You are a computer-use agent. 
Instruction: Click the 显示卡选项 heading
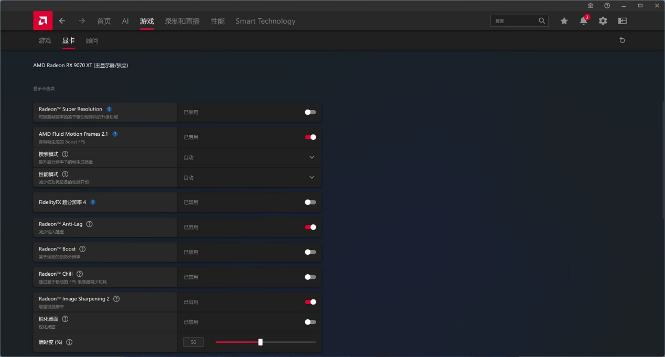tap(44, 89)
